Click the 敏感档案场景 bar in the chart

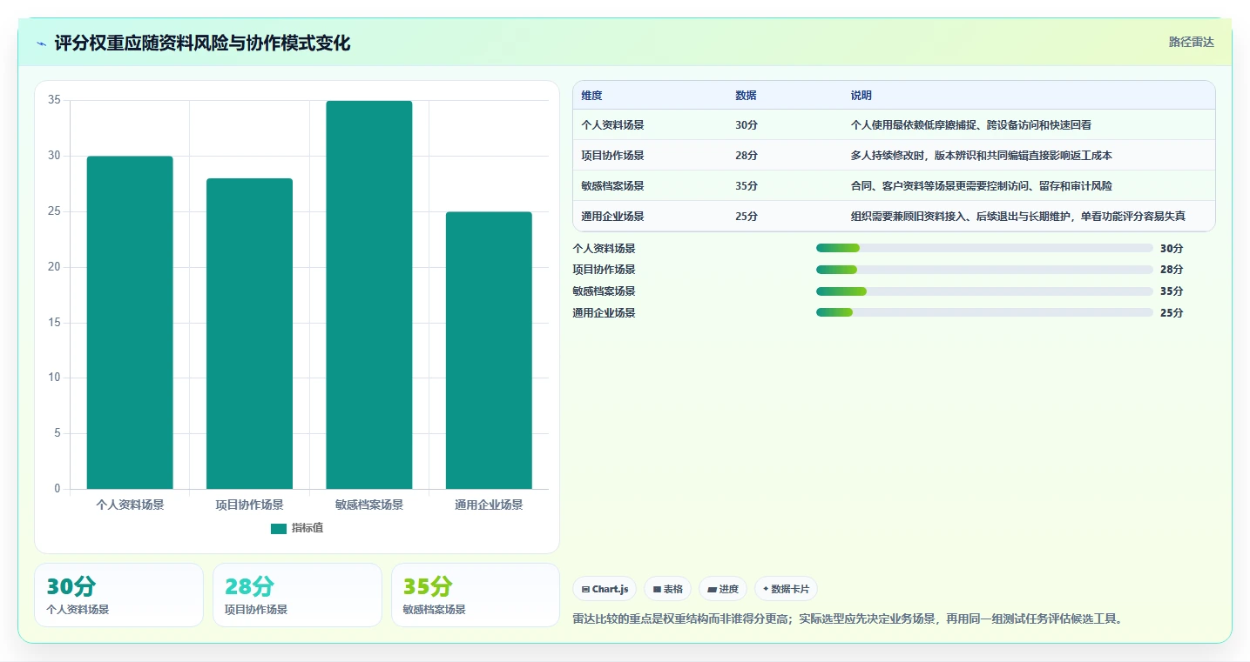click(369, 295)
